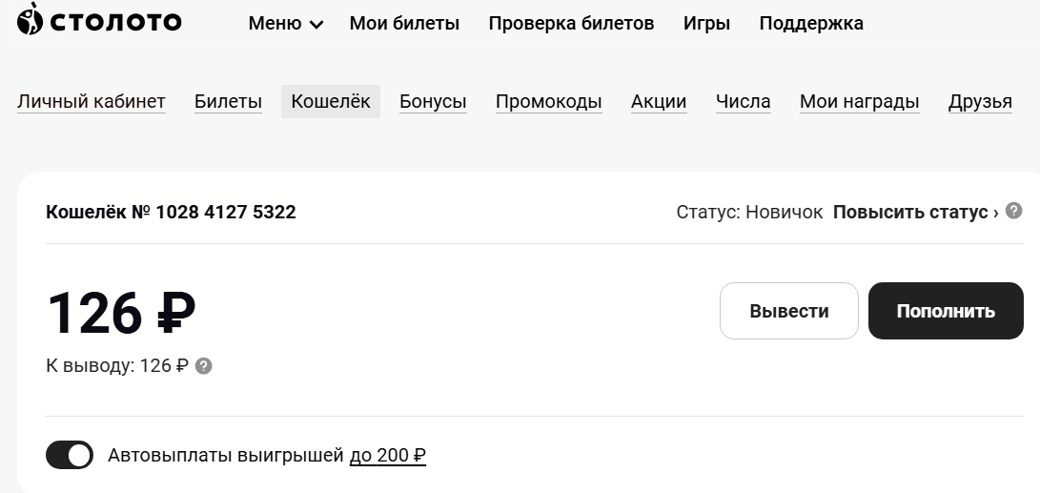Open the Бонусы tab
Screen dimensions: 1040x493
click(x=433, y=102)
